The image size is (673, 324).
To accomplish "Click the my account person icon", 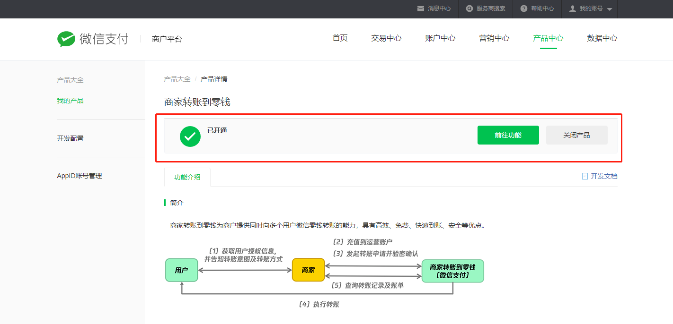I will click(x=573, y=9).
